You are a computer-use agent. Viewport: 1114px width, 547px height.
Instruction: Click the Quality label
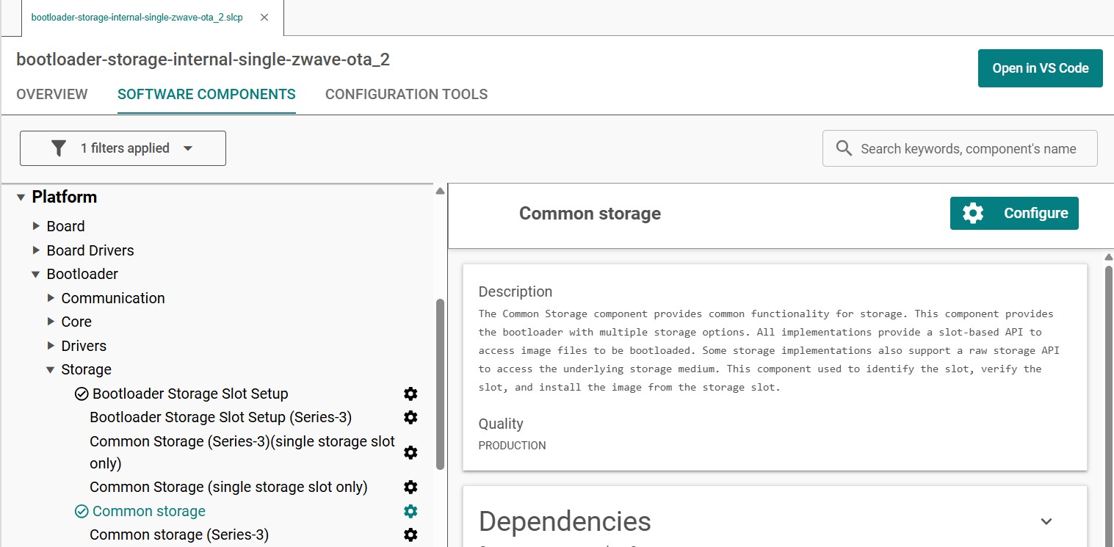[x=501, y=424]
